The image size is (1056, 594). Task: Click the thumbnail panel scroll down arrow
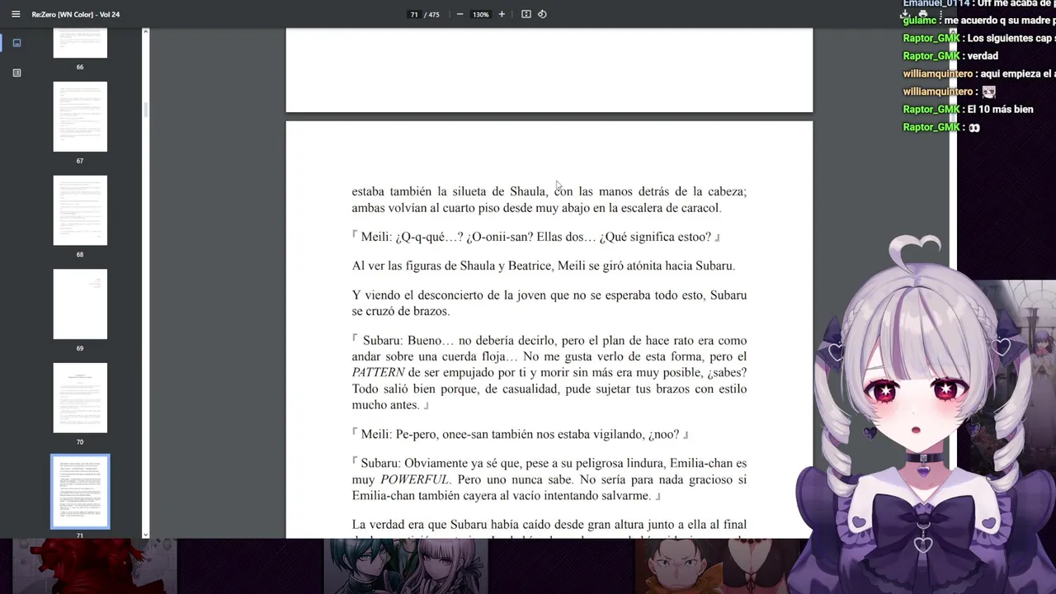pos(145,535)
